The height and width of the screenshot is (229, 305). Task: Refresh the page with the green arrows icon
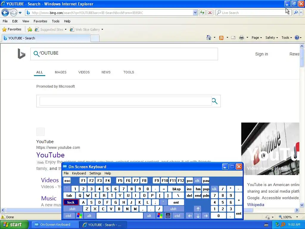click(x=202, y=13)
